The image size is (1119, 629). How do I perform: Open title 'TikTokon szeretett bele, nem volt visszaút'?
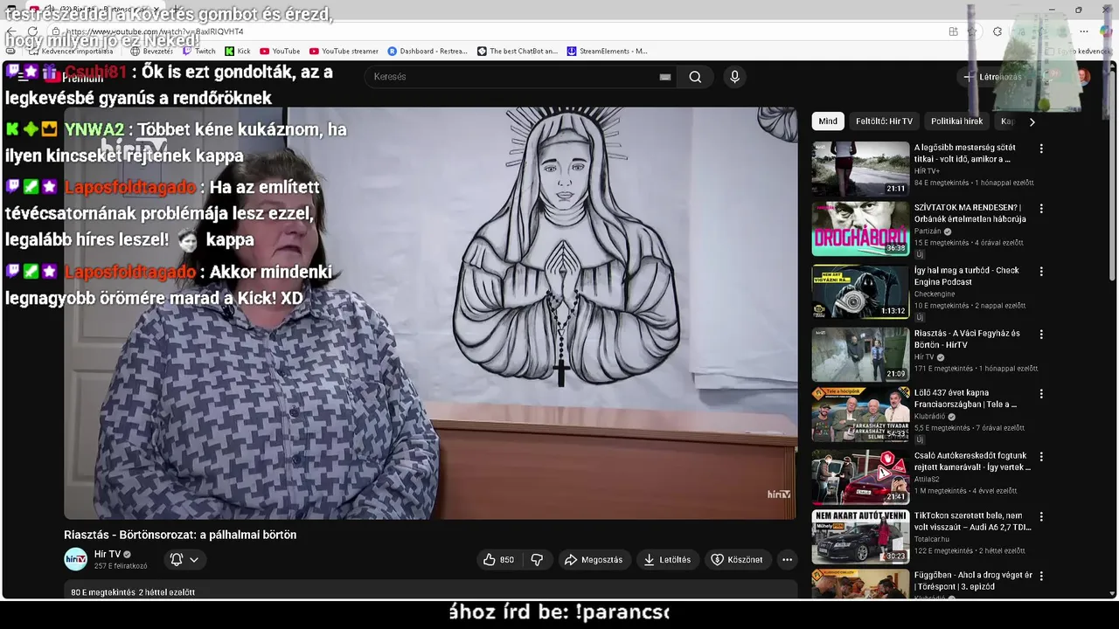(x=972, y=522)
